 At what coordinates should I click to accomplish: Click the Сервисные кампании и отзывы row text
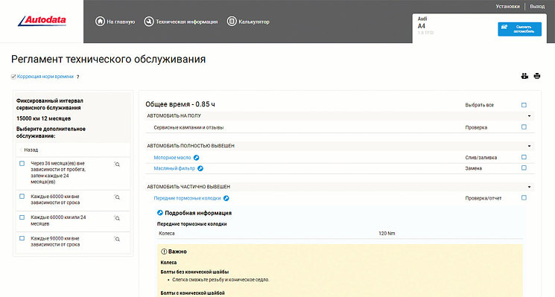tap(188, 127)
